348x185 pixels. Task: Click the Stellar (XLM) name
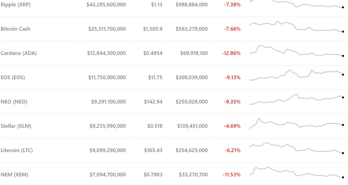pyautogui.click(x=16, y=126)
